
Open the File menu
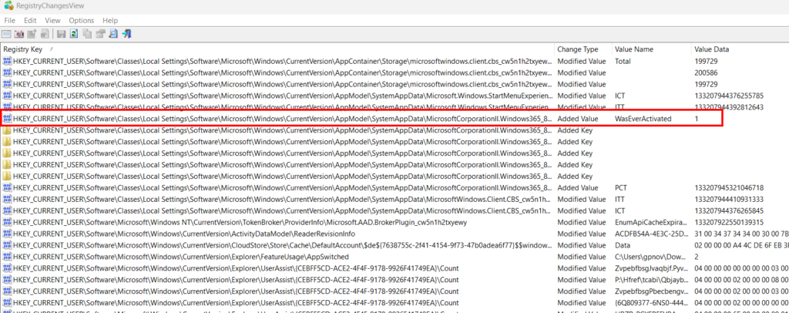point(10,20)
